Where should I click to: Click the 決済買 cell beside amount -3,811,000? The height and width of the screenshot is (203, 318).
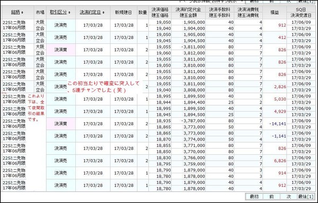tap(60, 50)
